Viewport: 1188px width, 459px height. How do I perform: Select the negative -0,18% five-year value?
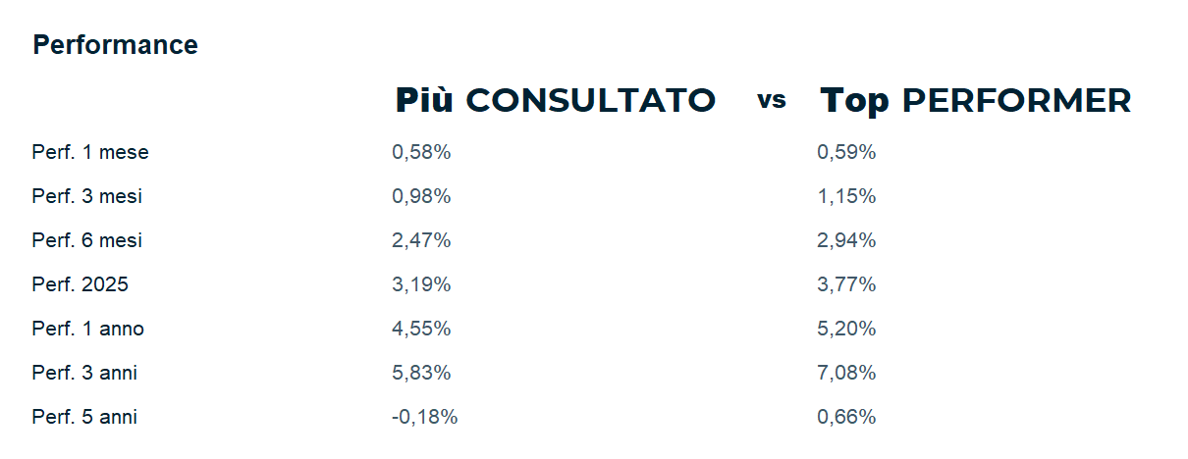(424, 417)
